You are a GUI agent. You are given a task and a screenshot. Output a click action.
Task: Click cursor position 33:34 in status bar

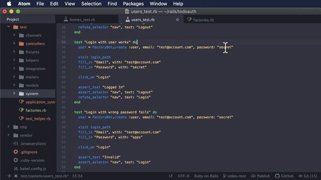77,176
